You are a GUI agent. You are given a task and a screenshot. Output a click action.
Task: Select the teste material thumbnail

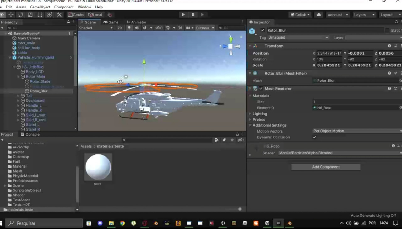pos(98,167)
